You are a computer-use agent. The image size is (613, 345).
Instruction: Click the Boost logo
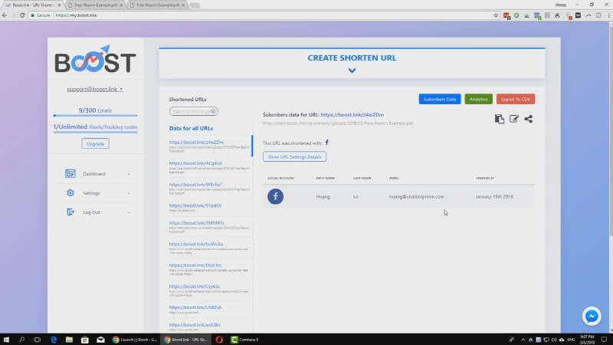pyautogui.click(x=95, y=60)
